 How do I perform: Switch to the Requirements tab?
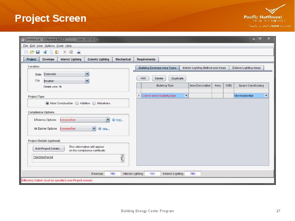146,59
